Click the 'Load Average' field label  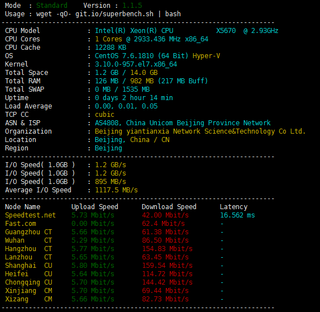point(28,106)
